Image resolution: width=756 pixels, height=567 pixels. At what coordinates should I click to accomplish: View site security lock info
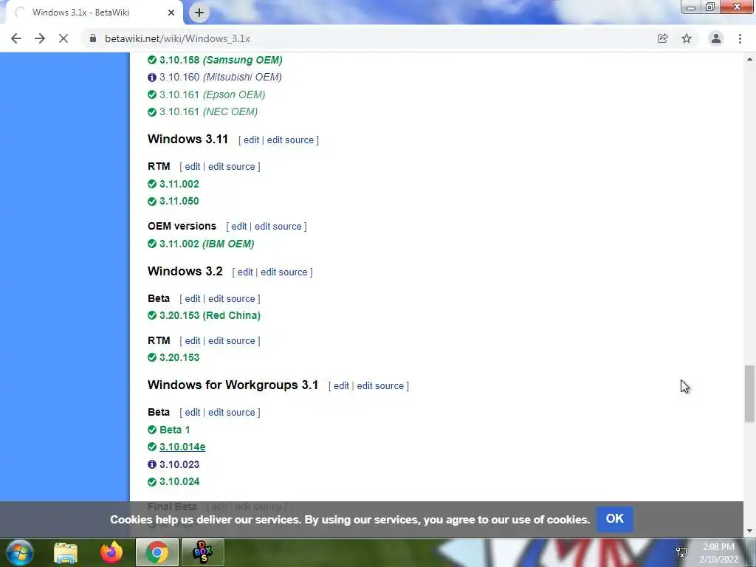93,38
